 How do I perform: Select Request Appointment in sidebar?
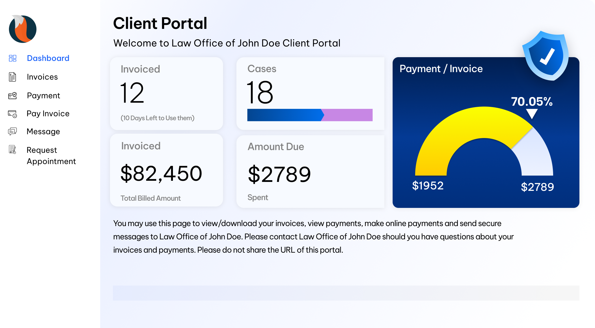(51, 156)
